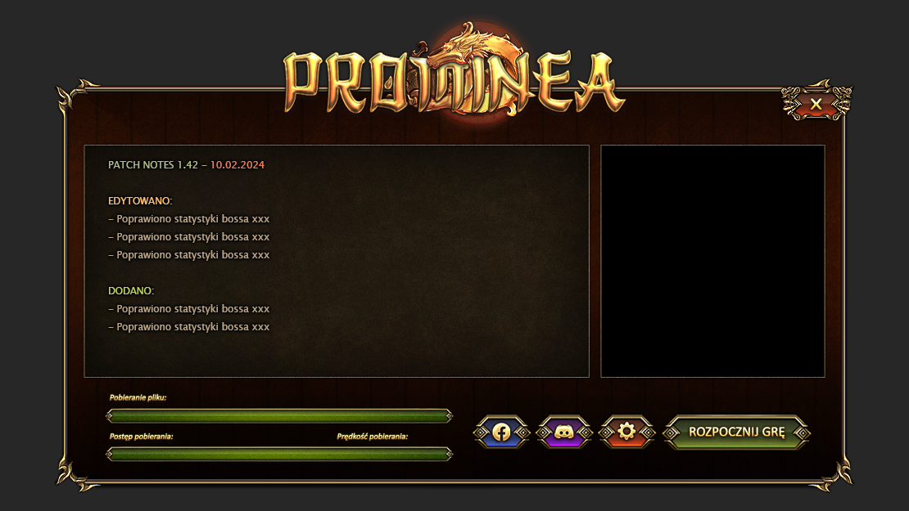Image resolution: width=909 pixels, height=511 pixels.
Task: Click the date 10.02.2024
Action: click(237, 165)
